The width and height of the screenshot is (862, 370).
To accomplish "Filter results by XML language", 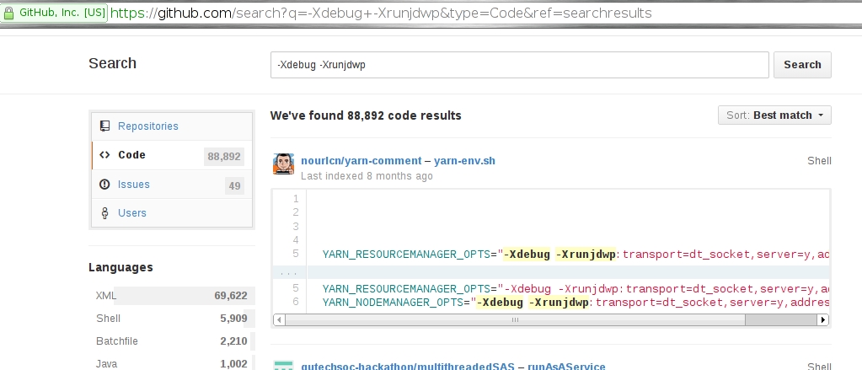I will (x=107, y=296).
